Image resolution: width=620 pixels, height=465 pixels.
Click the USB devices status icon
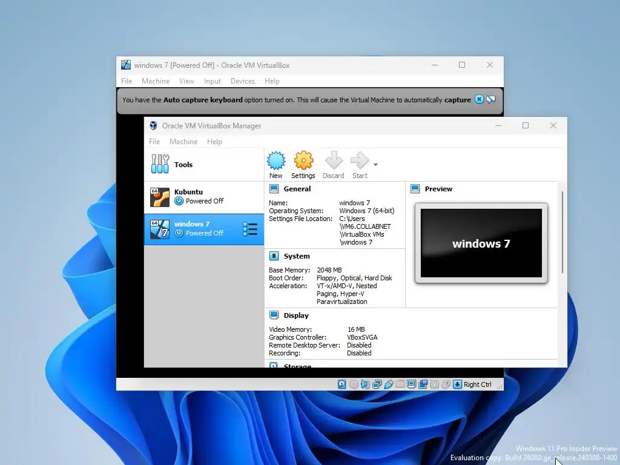tap(388, 384)
